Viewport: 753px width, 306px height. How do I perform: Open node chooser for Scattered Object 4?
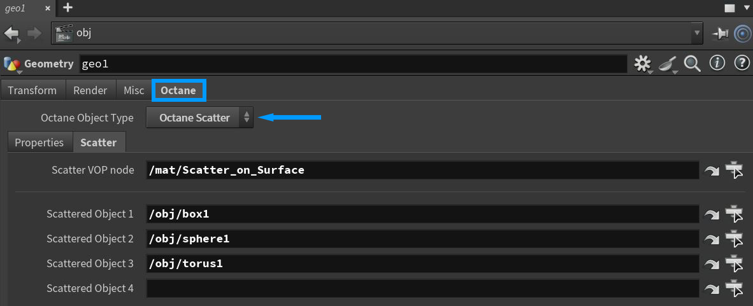coord(735,289)
